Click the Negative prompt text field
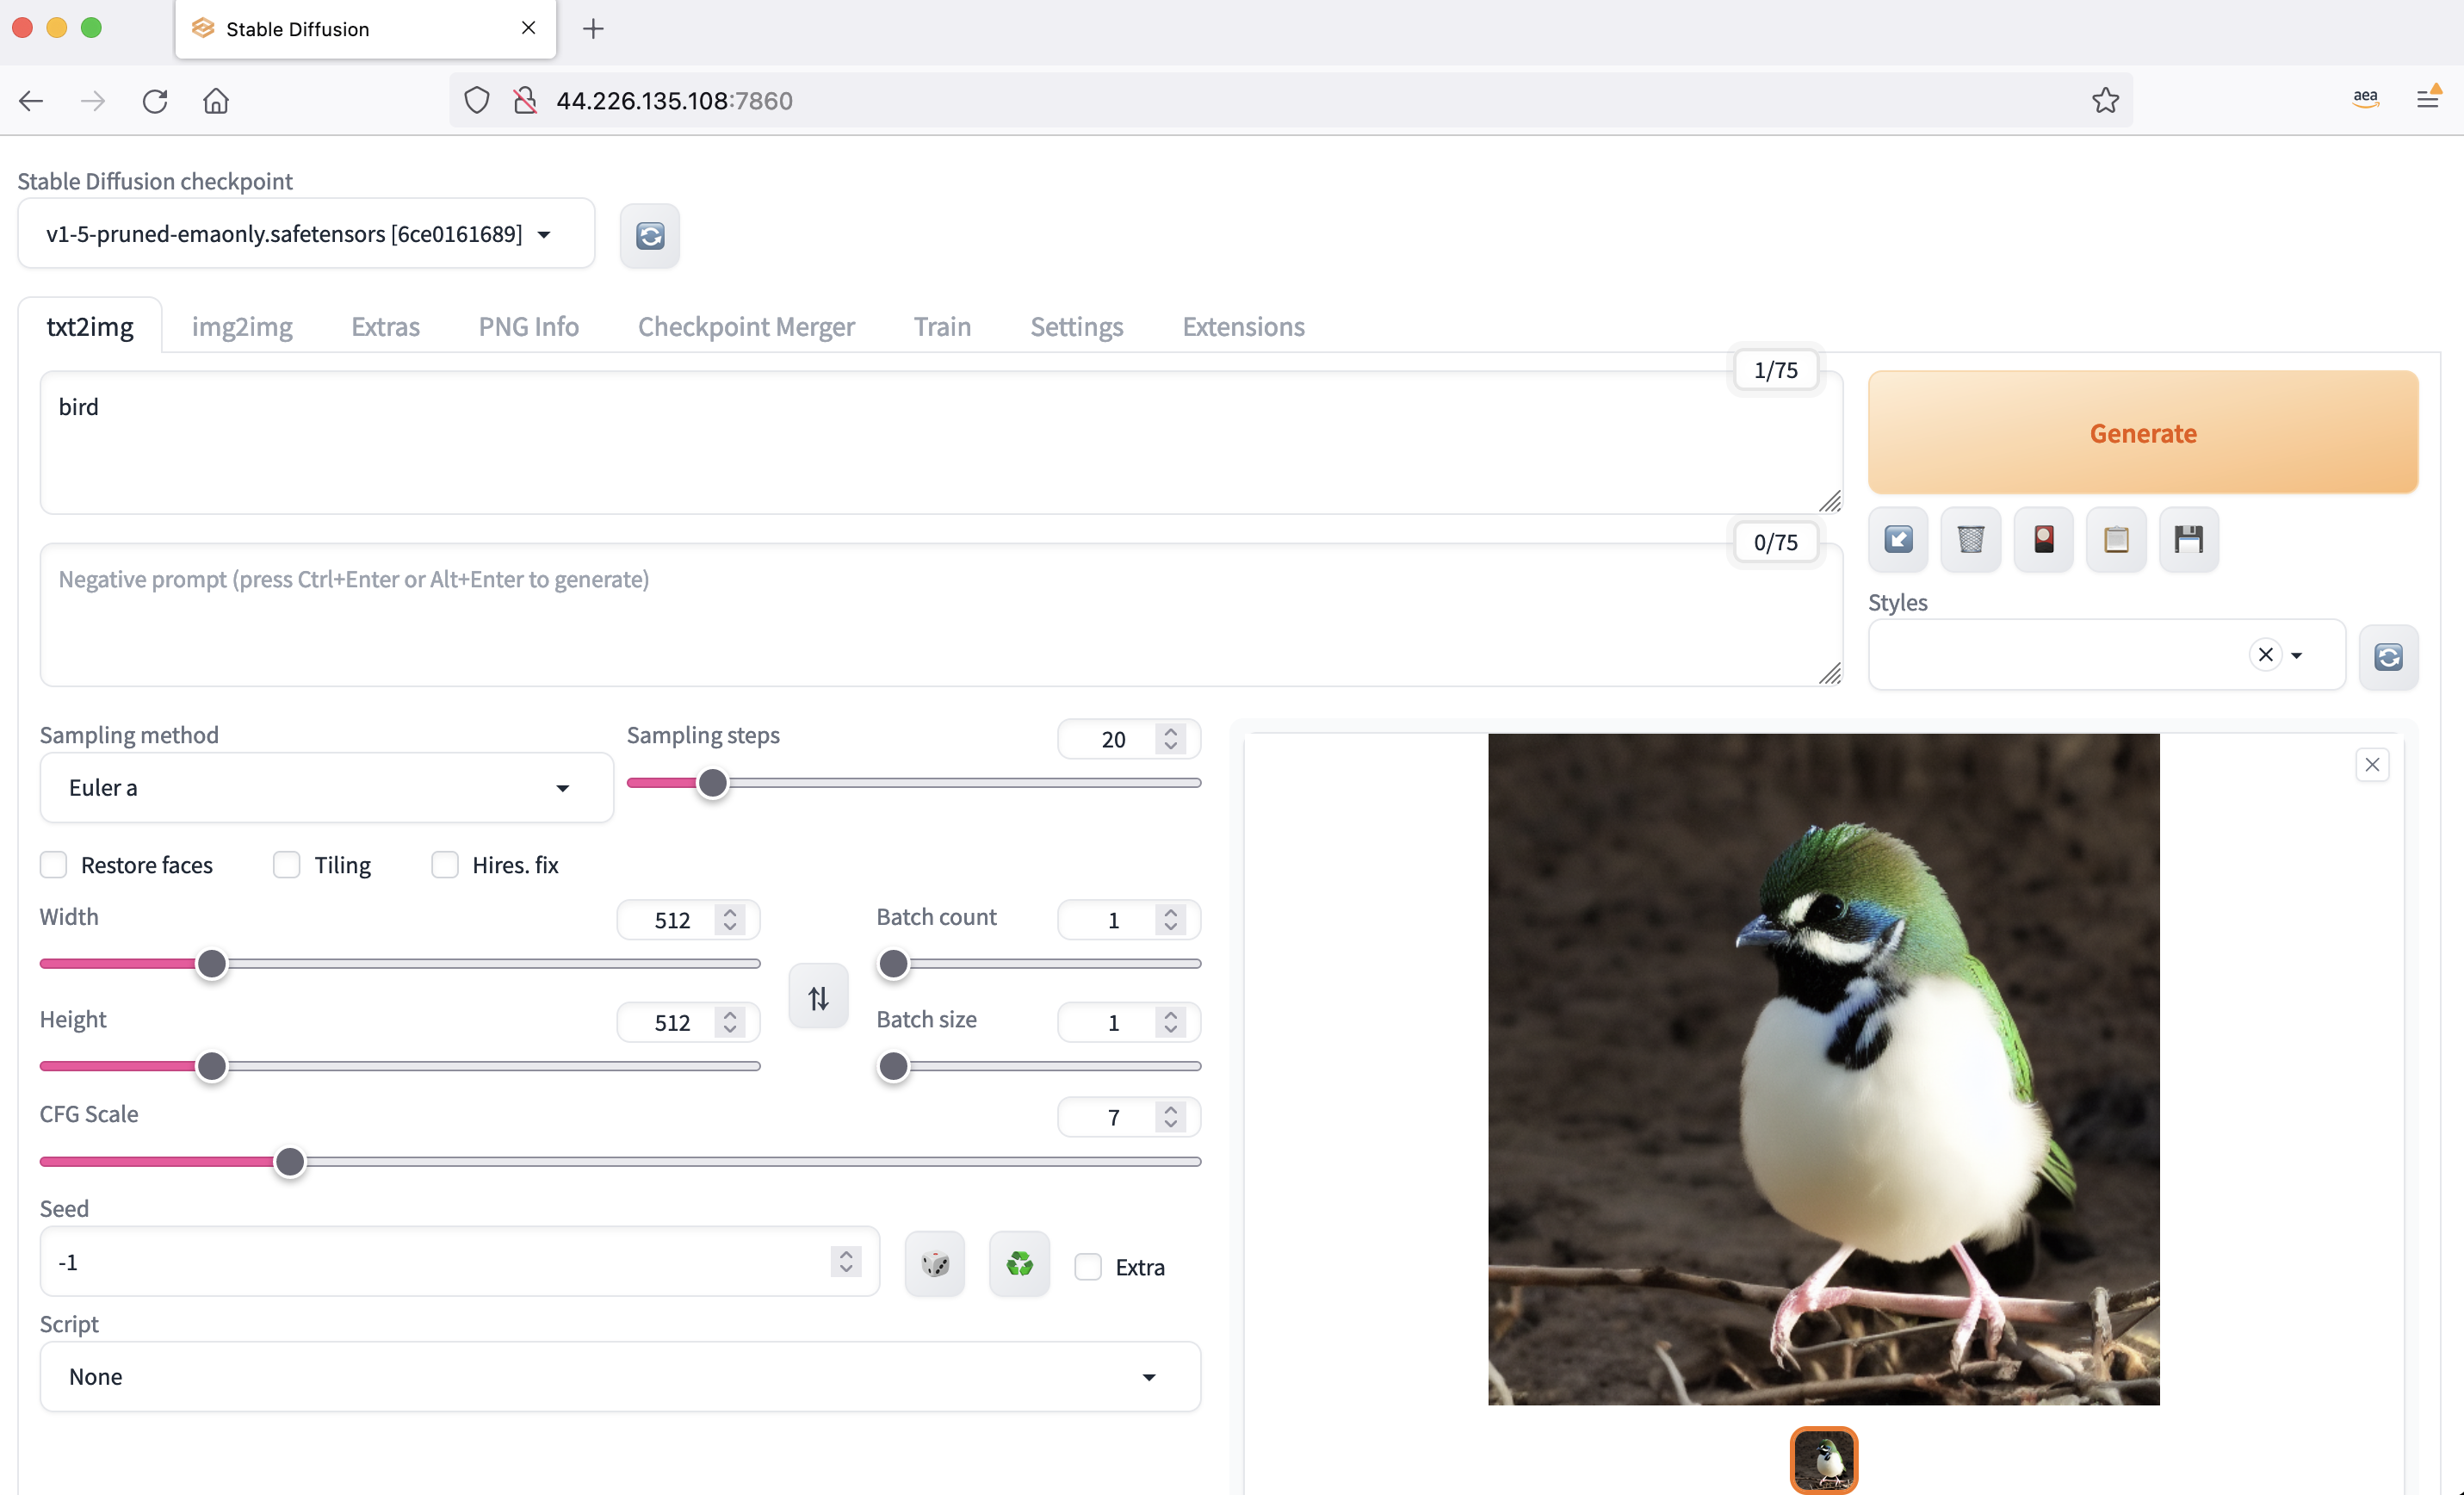The height and width of the screenshot is (1495, 2464). (x=939, y=615)
